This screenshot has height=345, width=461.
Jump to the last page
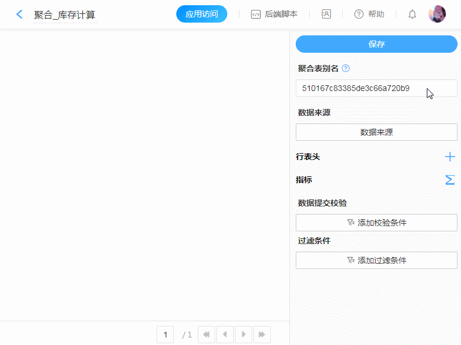(262, 335)
